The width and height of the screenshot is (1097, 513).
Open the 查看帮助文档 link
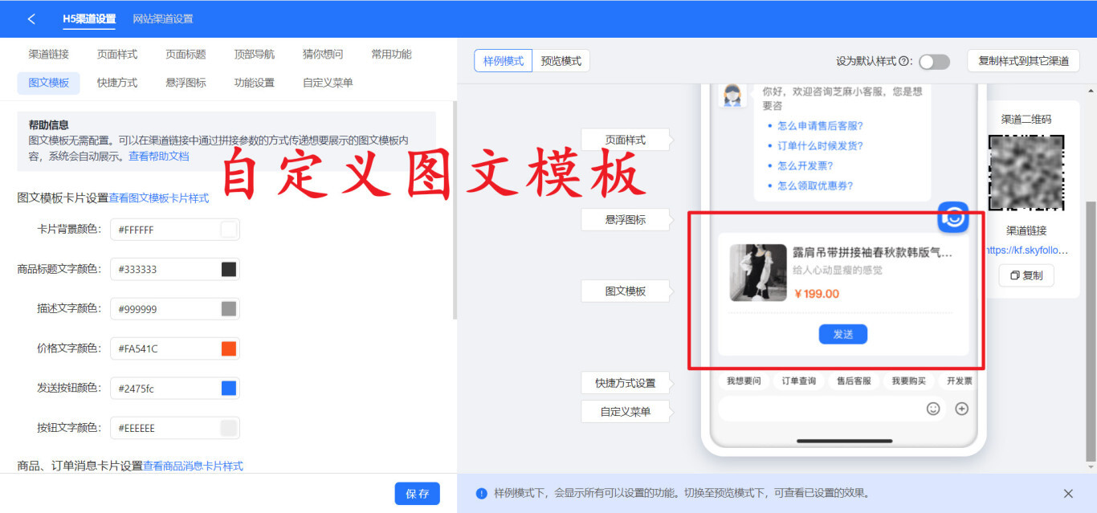(x=159, y=156)
